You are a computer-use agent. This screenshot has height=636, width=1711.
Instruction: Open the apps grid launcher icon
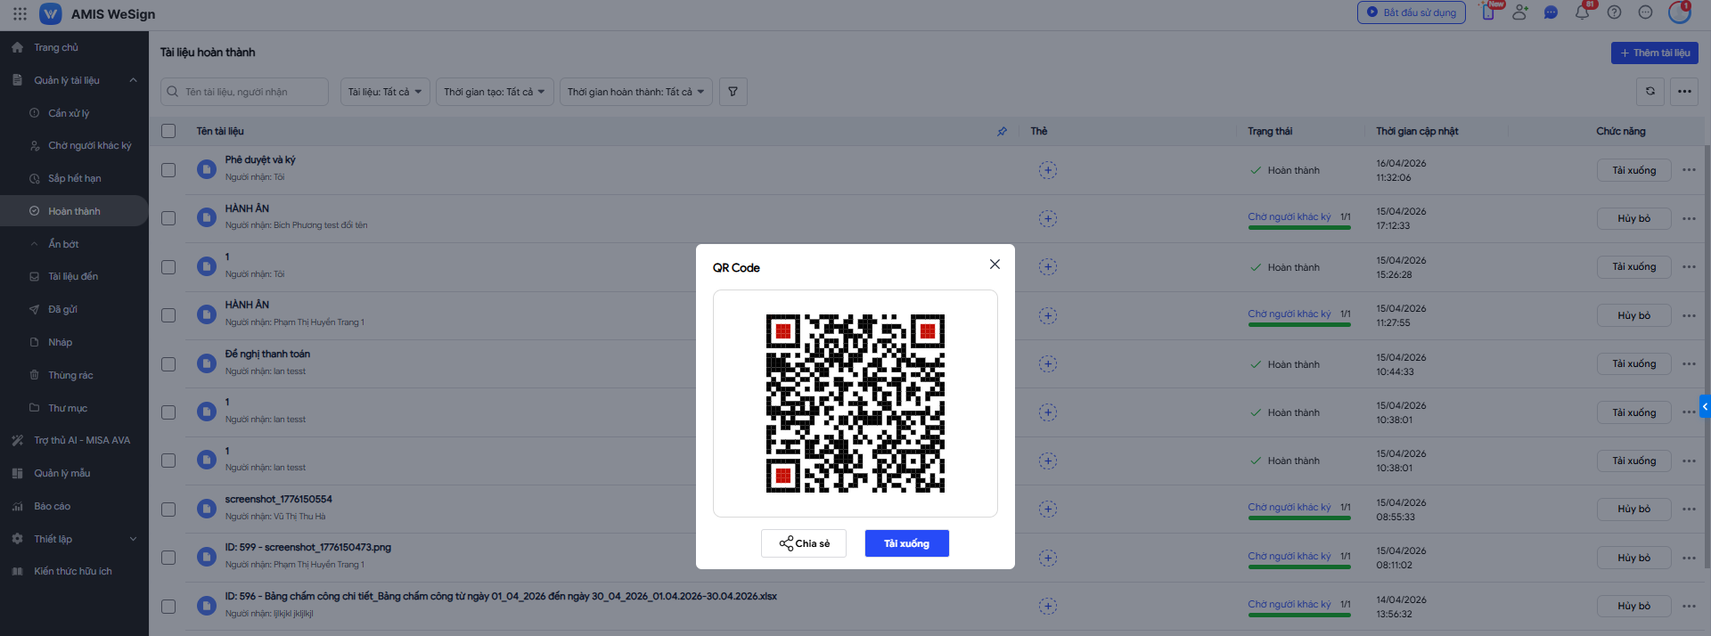click(x=20, y=14)
